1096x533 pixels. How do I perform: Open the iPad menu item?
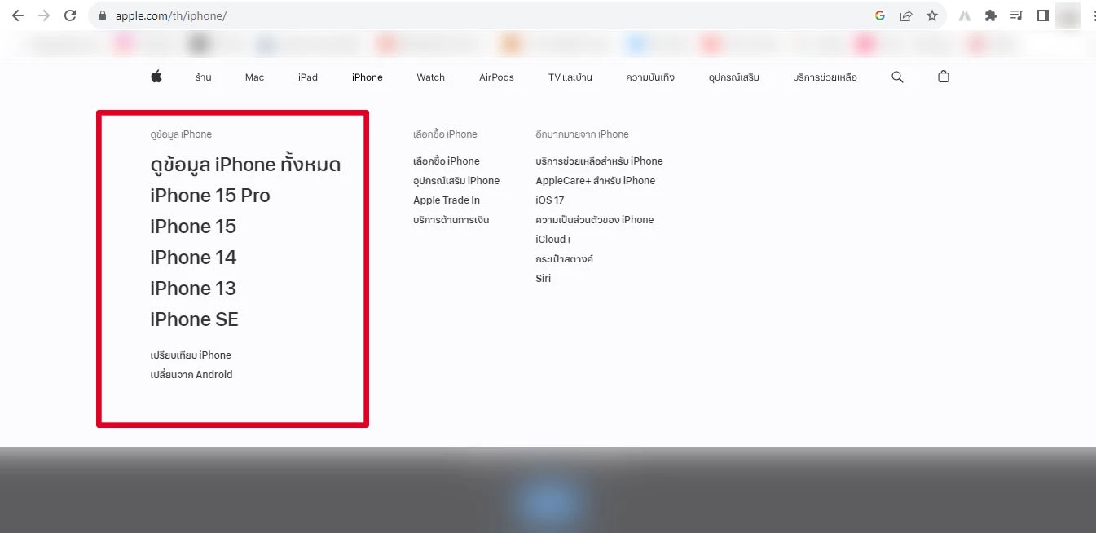[x=308, y=77]
